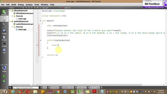The image size is (167, 94).
Task: Open the output panes selector arrows
Action: coord(102,88)
